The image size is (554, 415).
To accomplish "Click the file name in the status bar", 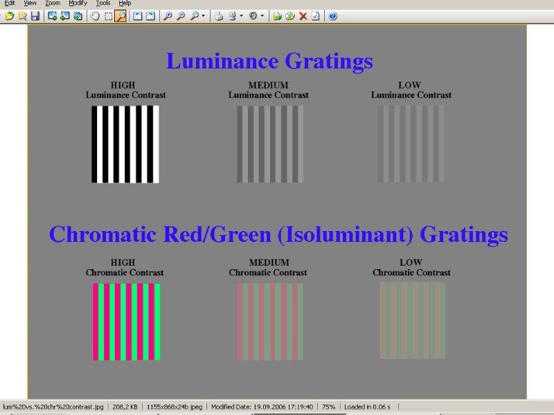I will coord(53,407).
